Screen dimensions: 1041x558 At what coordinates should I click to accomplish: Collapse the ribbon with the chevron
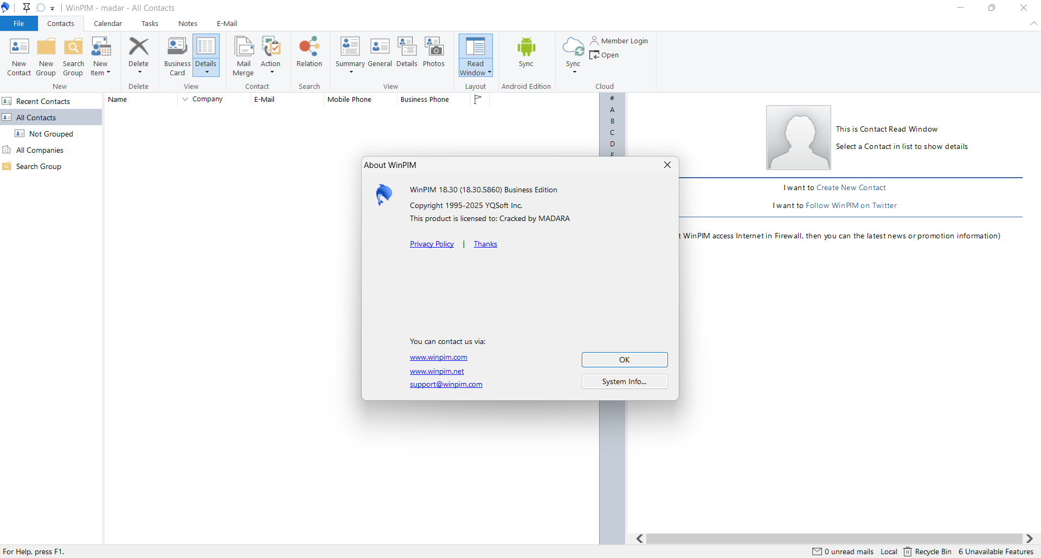click(1033, 23)
